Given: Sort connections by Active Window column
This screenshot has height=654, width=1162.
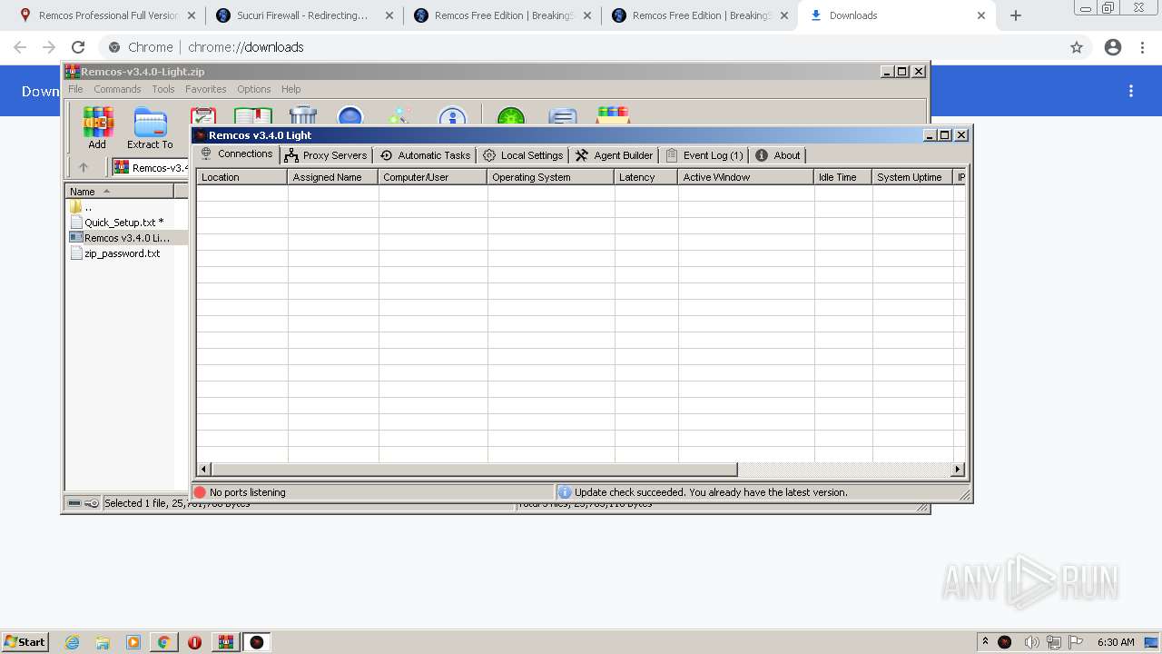Looking at the screenshot, I should point(745,177).
